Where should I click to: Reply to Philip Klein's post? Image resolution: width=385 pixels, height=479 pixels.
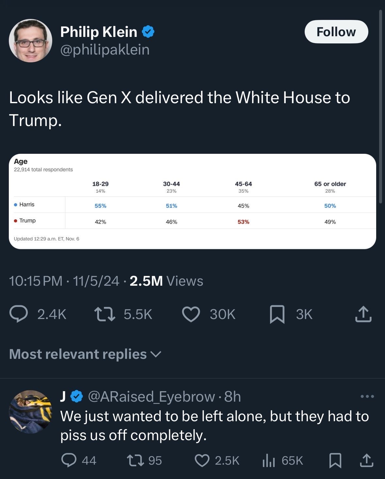(x=19, y=314)
